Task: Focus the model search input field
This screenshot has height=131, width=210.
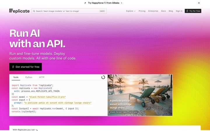Action: [x=69, y=11]
